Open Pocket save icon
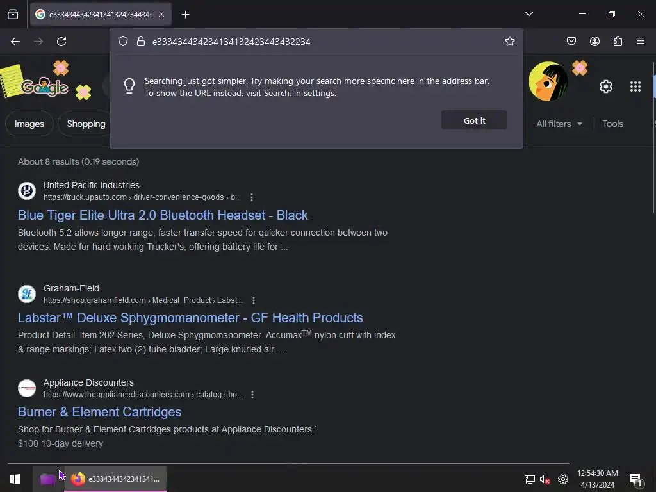 click(x=571, y=41)
